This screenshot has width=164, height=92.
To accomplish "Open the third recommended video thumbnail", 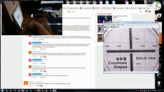I will 100,38.
